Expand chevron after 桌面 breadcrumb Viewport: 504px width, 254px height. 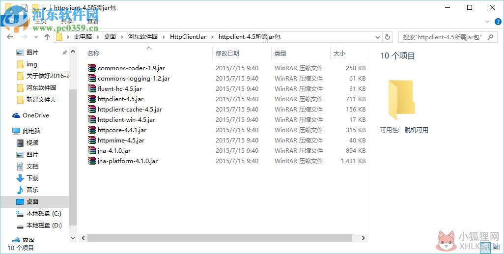(x=122, y=37)
